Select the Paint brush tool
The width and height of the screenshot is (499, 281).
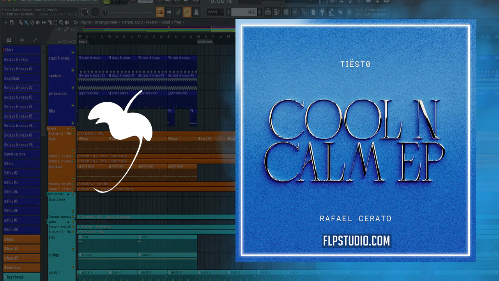point(26,22)
